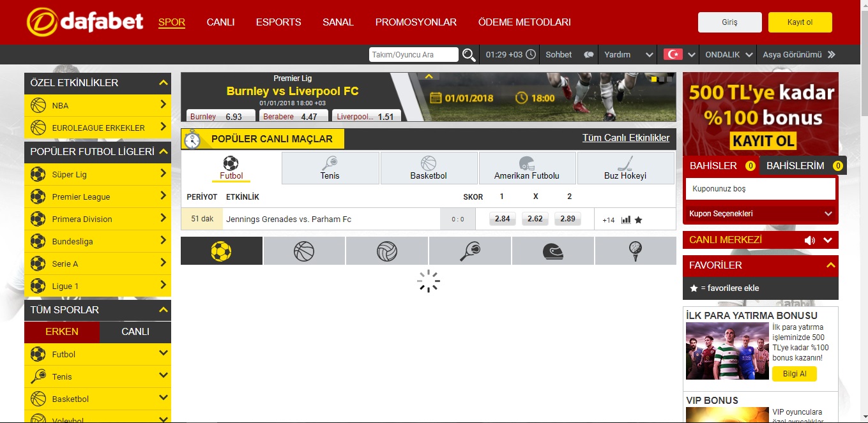
Task: Click the Asya Görünümü double-arrow icon
Action: pyautogui.click(x=831, y=55)
